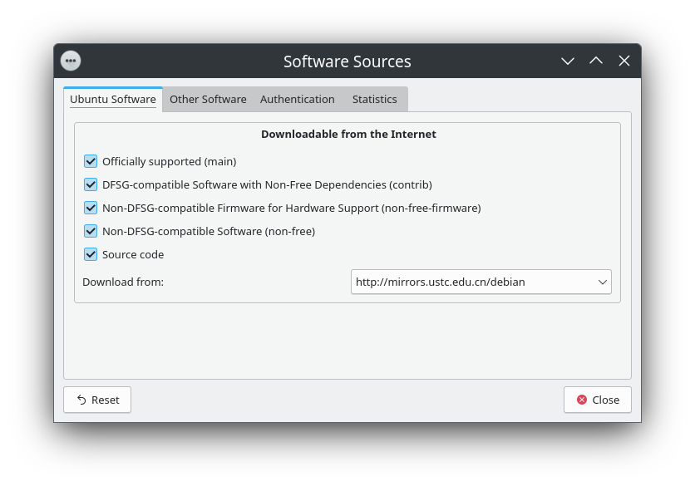Click the "Download from:" label

[x=123, y=282]
